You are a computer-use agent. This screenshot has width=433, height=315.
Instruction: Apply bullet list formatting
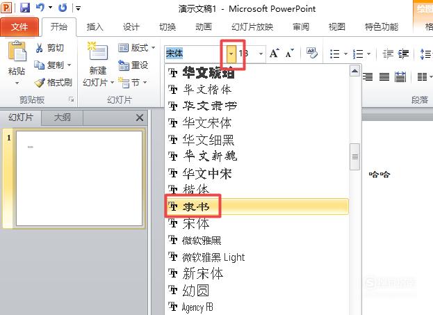pos(335,54)
